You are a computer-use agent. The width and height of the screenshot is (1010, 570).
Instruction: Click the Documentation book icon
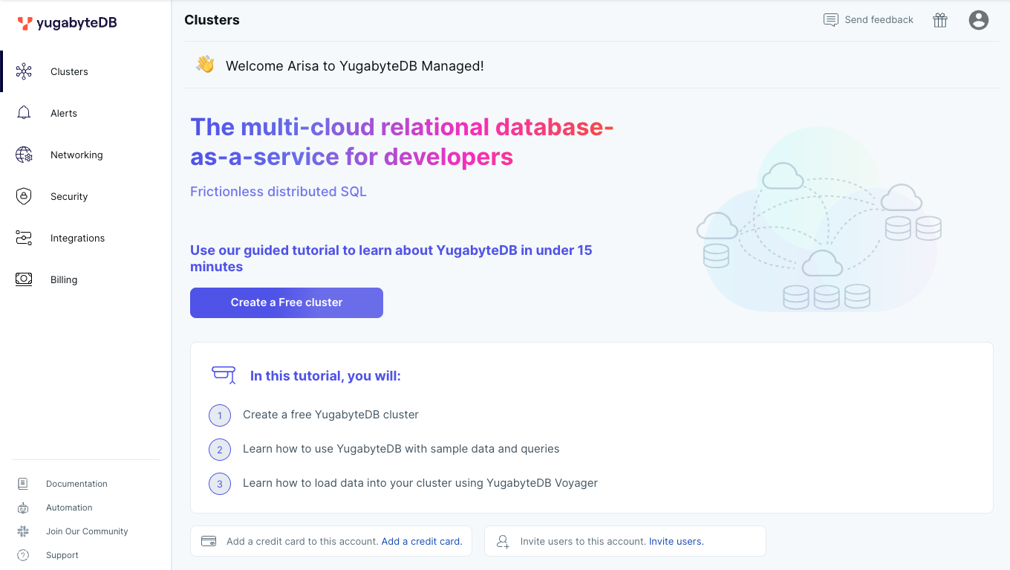tap(23, 484)
